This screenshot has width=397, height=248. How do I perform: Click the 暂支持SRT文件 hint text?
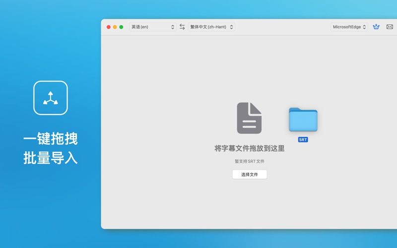(x=250, y=161)
